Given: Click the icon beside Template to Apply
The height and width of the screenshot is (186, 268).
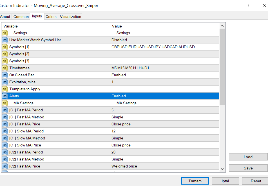Looking at the screenshot, I should pyautogui.click(x=5, y=89).
